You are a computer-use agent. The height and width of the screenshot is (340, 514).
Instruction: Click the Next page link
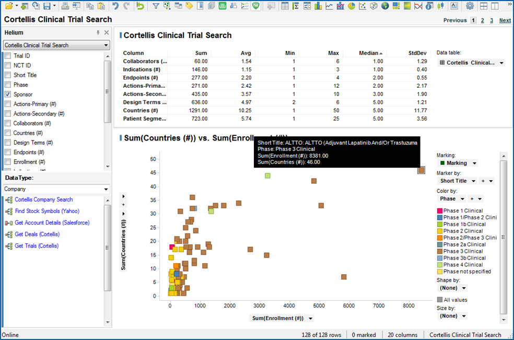pos(505,20)
